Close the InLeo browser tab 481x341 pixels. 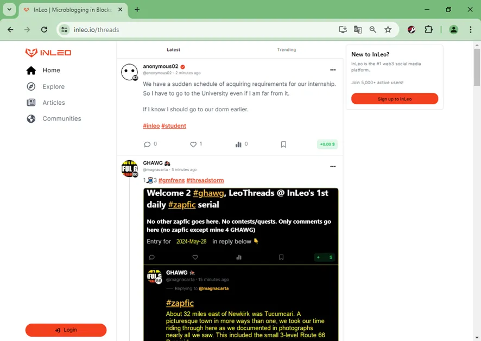(x=121, y=10)
